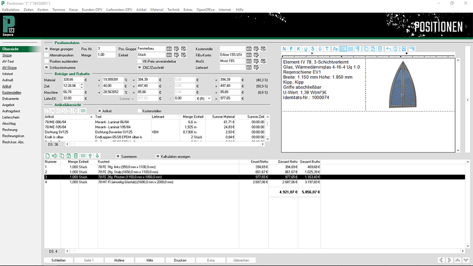Toggle the Menge anzeigen checkbox

(x=46, y=49)
